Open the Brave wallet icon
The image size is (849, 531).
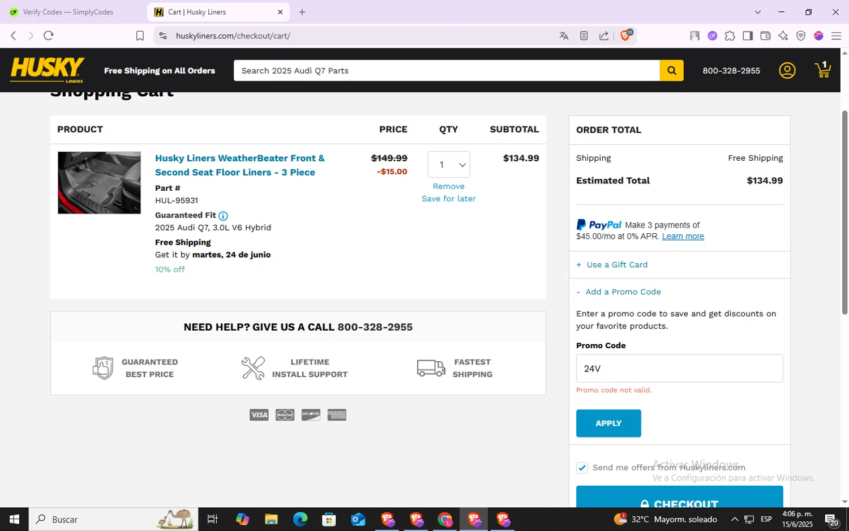point(765,36)
